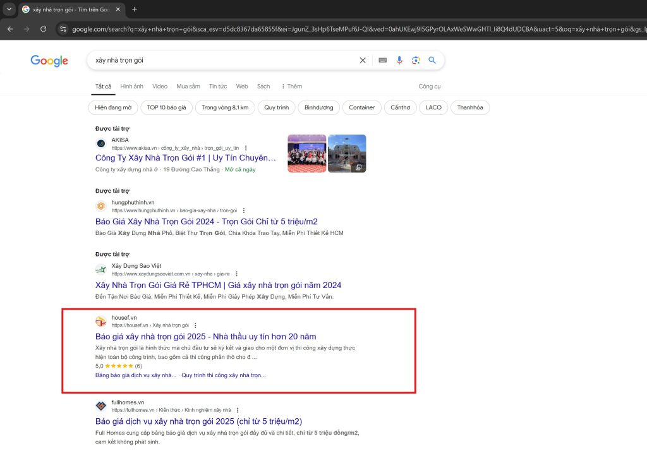Open AKISA villa building thumbnail
The width and height of the screenshot is (647, 453).
pos(347,154)
